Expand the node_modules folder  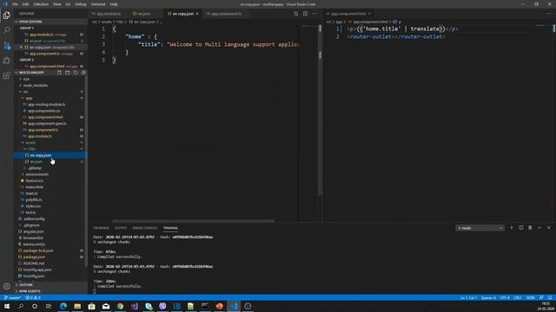click(35, 85)
